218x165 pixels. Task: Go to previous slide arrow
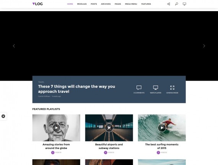click(14, 46)
